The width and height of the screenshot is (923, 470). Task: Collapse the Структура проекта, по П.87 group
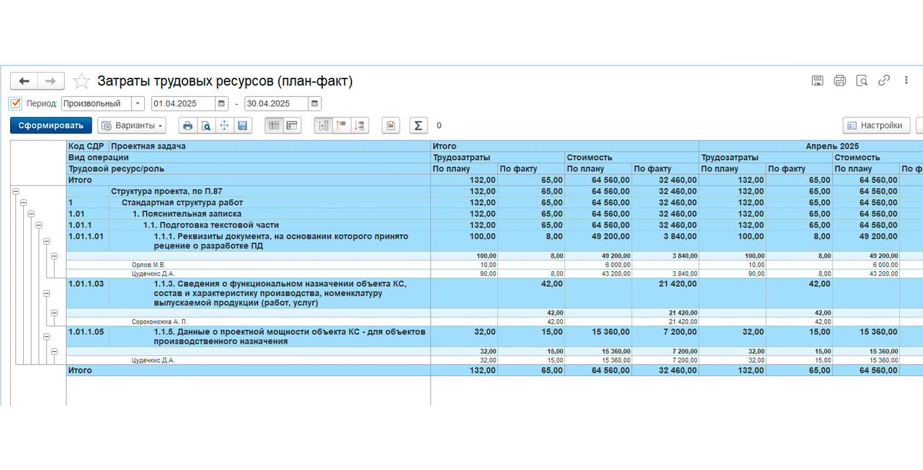tap(16, 192)
